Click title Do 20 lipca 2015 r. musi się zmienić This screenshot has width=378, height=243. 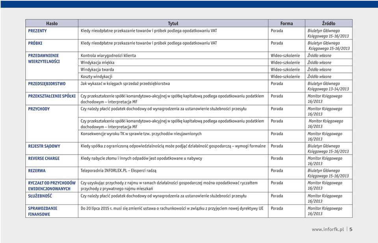pos(172,208)
